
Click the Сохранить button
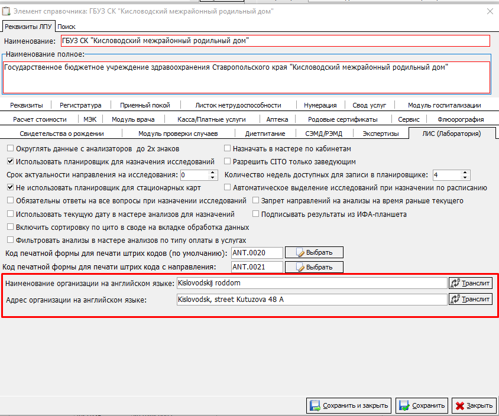tap(422, 406)
